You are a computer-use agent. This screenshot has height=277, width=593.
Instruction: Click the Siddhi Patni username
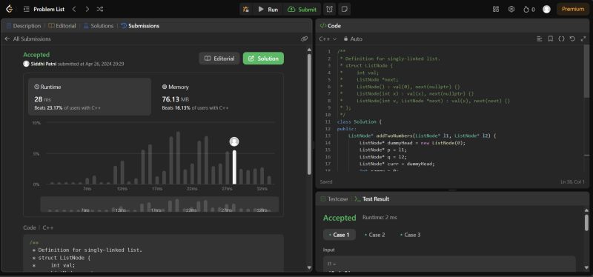pos(44,64)
